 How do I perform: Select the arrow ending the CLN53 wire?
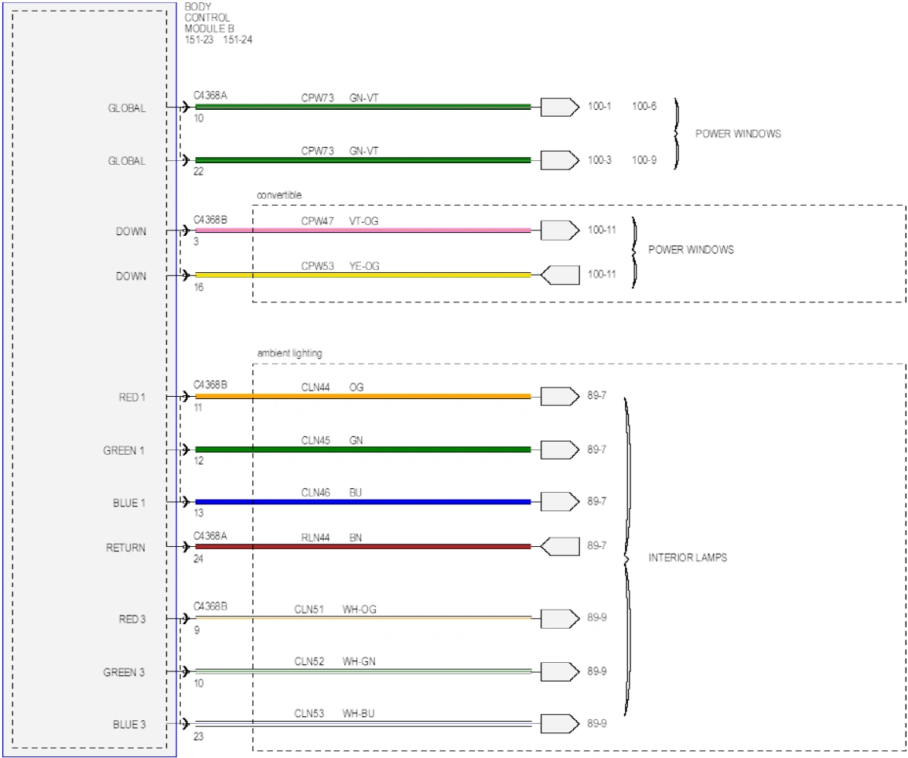(x=560, y=724)
